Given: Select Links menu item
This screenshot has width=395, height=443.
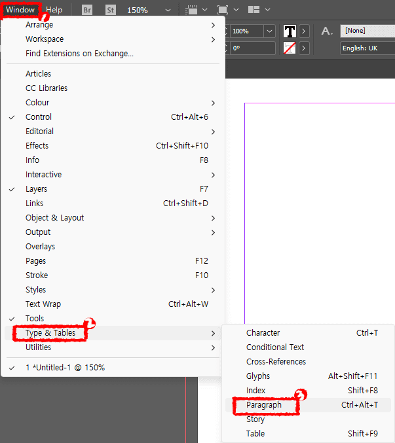Looking at the screenshot, I should pos(113,204).
